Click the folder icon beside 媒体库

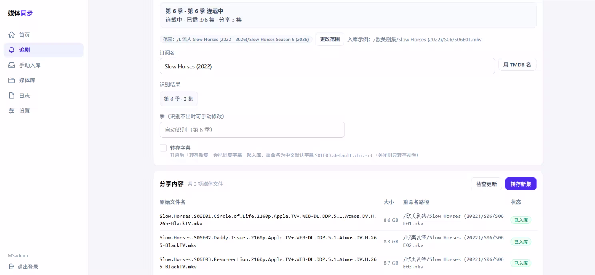click(12, 80)
